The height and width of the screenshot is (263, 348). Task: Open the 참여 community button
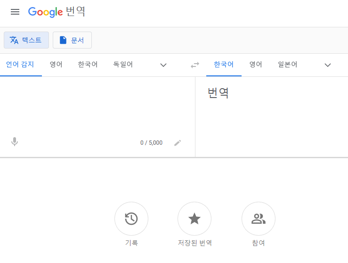click(259, 219)
